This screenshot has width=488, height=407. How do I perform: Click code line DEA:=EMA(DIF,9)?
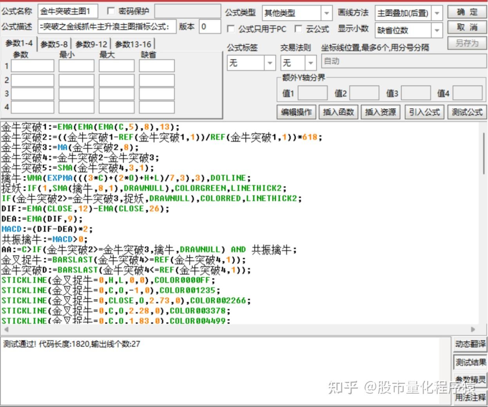(42, 219)
